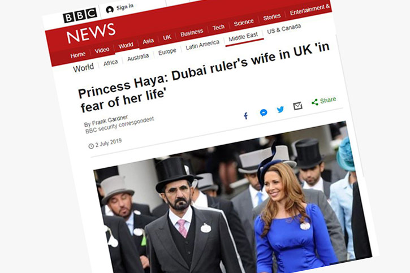
Task: Share article on Facebook icon
Action: click(246, 116)
